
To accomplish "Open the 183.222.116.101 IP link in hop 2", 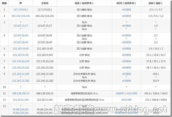I will point(21,16).
